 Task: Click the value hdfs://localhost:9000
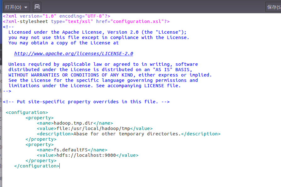coord(86,155)
